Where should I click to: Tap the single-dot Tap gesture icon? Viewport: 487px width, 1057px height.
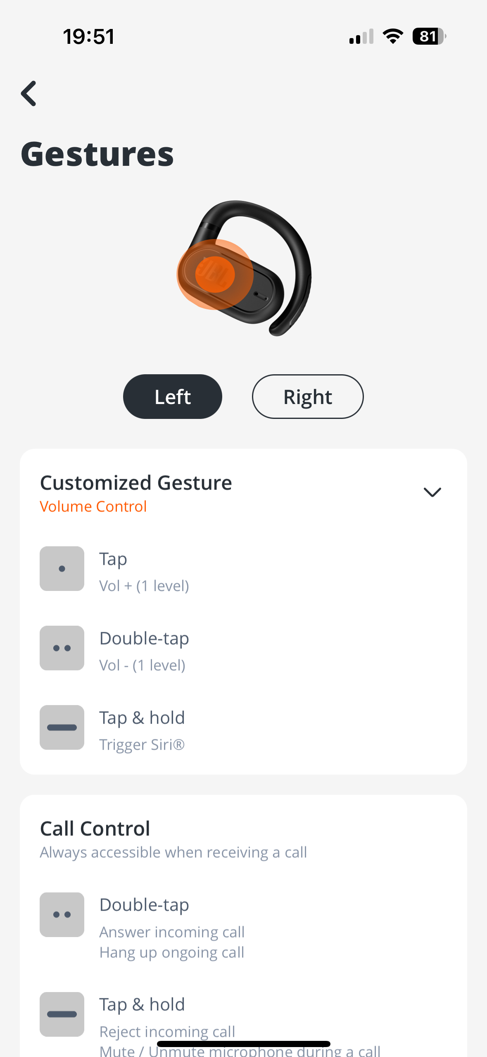point(62,569)
